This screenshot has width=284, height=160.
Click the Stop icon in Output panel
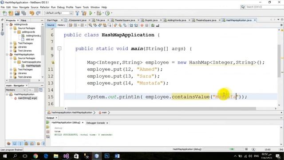(48, 132)
